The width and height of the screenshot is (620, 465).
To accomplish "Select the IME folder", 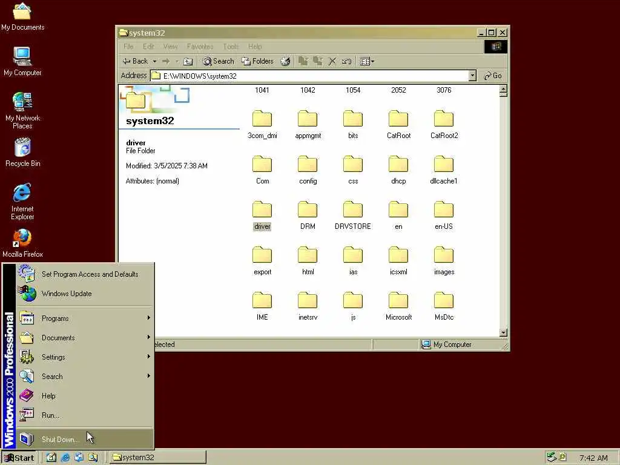I will pyautogui.click(x=262, y=306).
